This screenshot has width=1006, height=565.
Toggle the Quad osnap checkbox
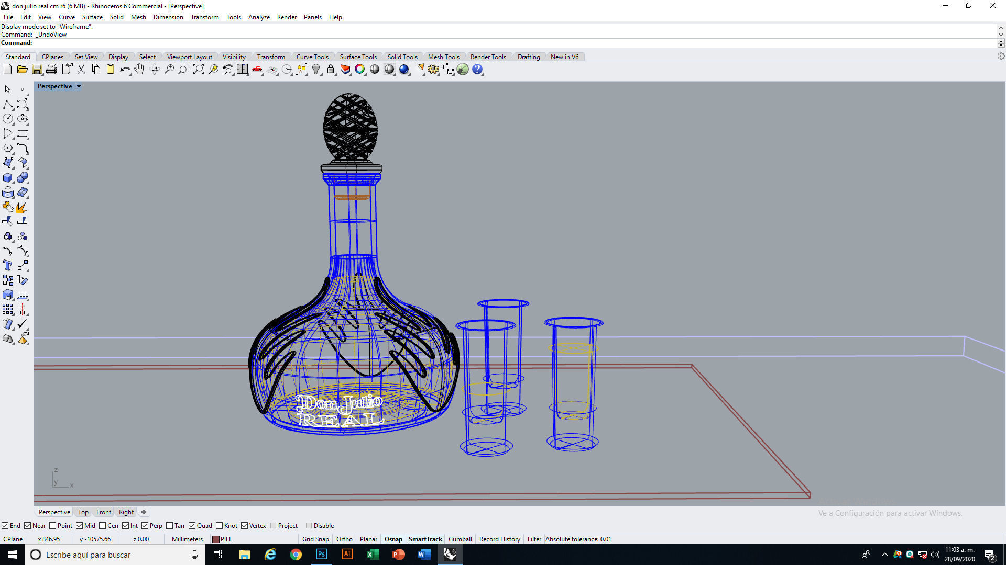point(192,526)
